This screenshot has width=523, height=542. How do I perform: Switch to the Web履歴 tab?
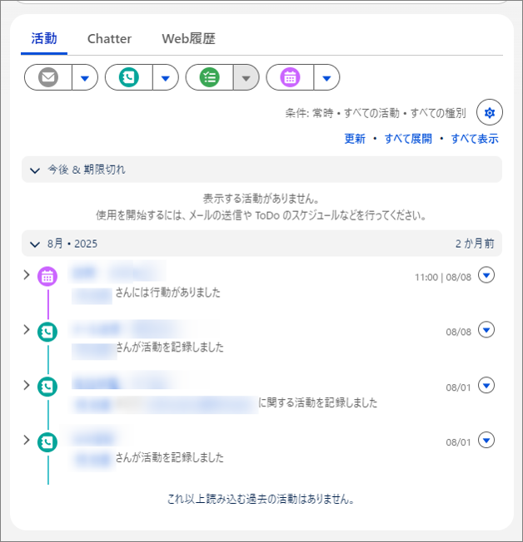[188, 38]
